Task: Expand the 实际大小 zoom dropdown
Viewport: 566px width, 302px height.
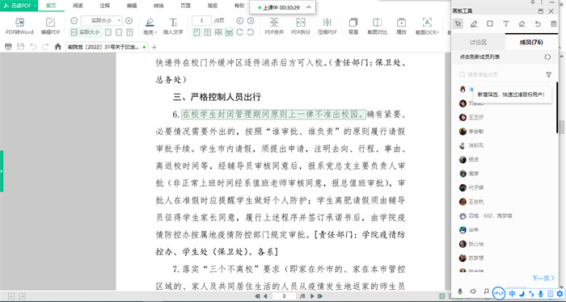Action: point(120,20)
